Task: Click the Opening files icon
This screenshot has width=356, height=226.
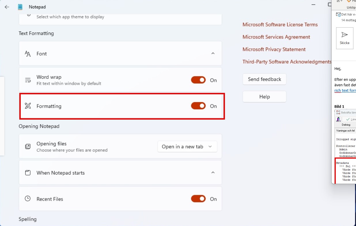Action: [x=28, y=147]
